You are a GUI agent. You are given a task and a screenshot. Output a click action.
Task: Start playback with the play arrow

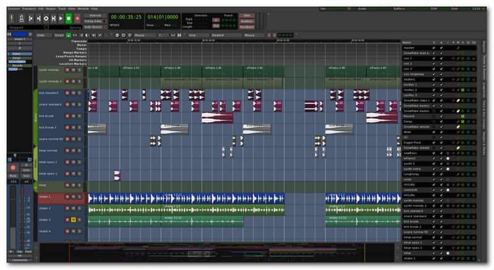pyautogui.click(x=61, y=18)
